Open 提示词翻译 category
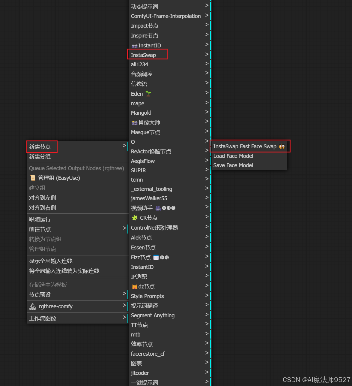Image resolution: width=352 pixels, height=386 pixels. [170, 306]
